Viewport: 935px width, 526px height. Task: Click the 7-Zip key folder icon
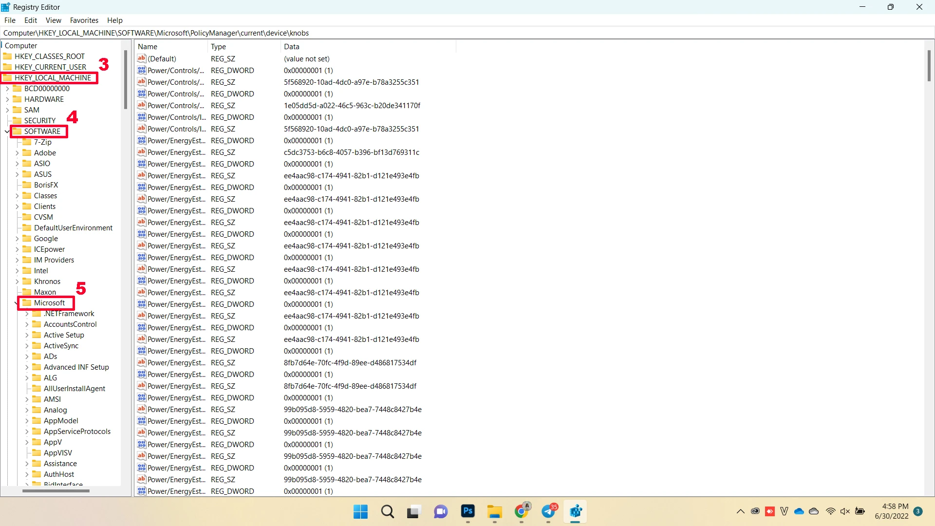coord(27,142)
